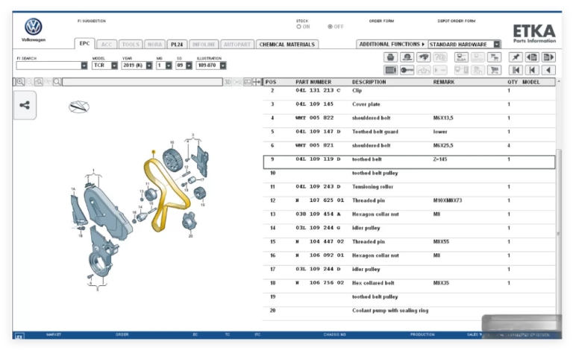Switch to the PL24 tab
Image resolution: width=573 pixels, height=350 pixels.
pyautogui.click(x=177, y=44)
